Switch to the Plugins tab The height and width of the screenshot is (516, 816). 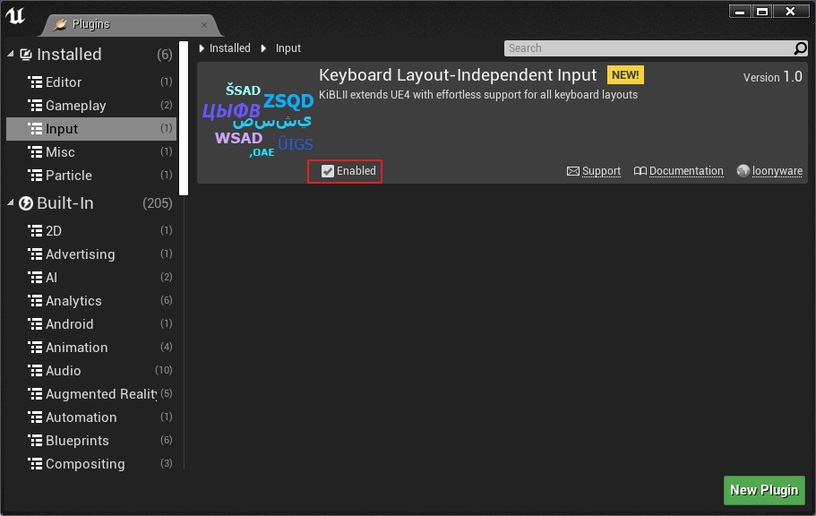pos(129,25)
